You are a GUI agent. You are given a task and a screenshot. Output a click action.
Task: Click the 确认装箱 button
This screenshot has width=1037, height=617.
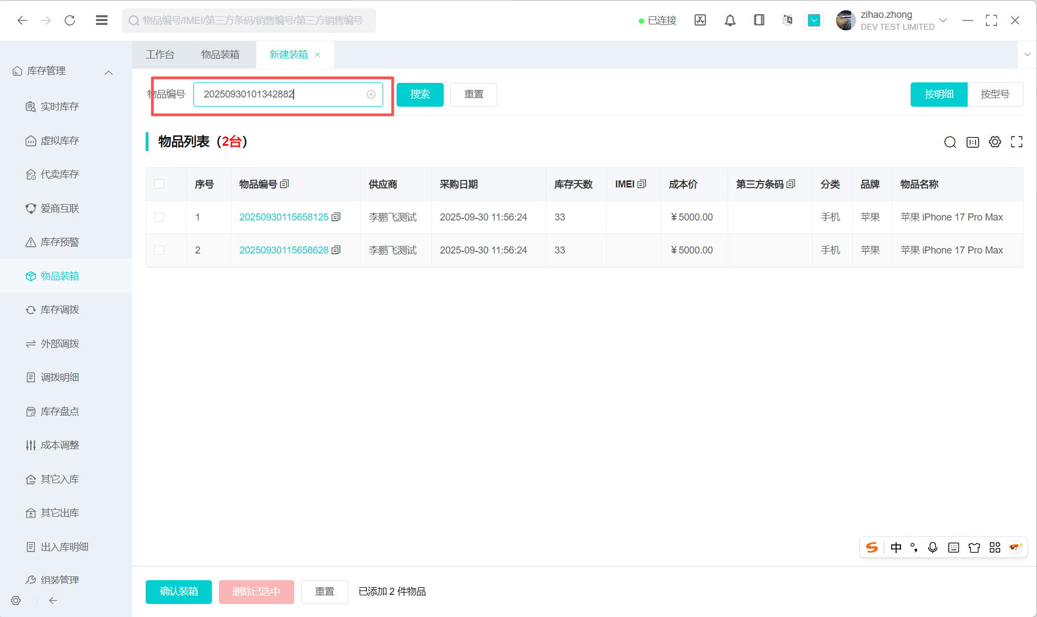[x=178, y=592]
